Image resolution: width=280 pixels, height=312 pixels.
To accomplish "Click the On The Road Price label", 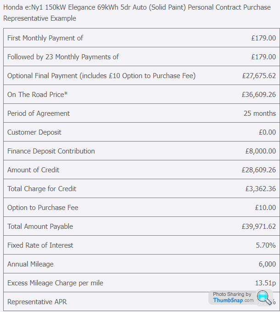I will coord(37,95).
